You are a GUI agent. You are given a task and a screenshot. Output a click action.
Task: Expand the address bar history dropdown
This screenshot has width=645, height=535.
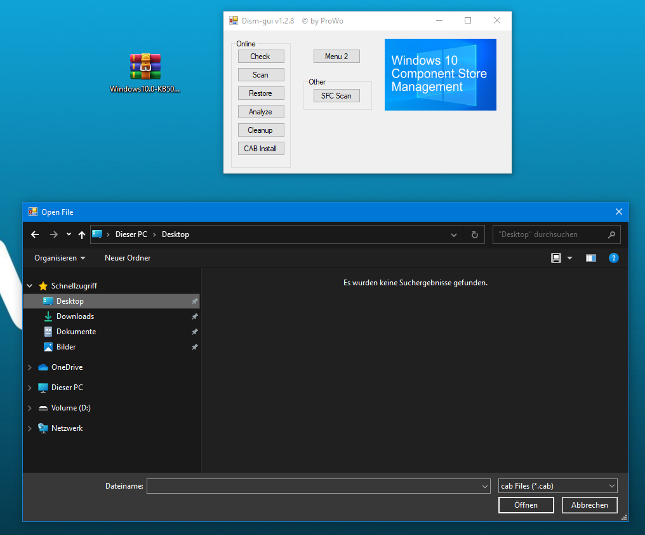click(454, 234)
